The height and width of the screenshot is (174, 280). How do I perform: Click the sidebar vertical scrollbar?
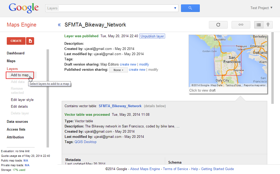tap(48, 98)
